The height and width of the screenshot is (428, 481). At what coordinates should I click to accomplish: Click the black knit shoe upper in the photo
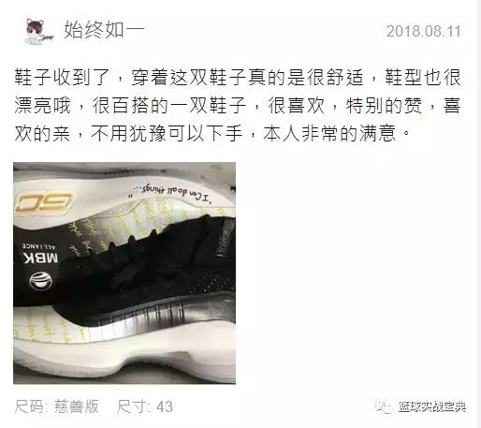coord(147,274)
